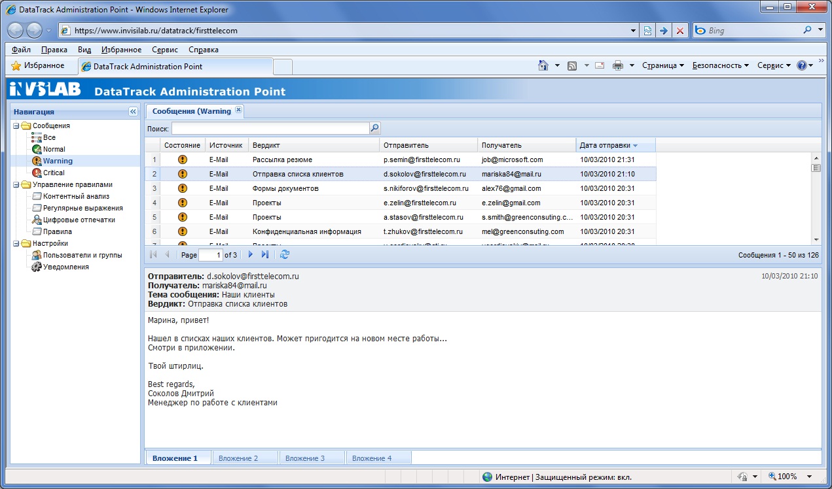Viewport: 832px width, 489px height.
Task: Click the Уведомления gear item
Action: 65,267
